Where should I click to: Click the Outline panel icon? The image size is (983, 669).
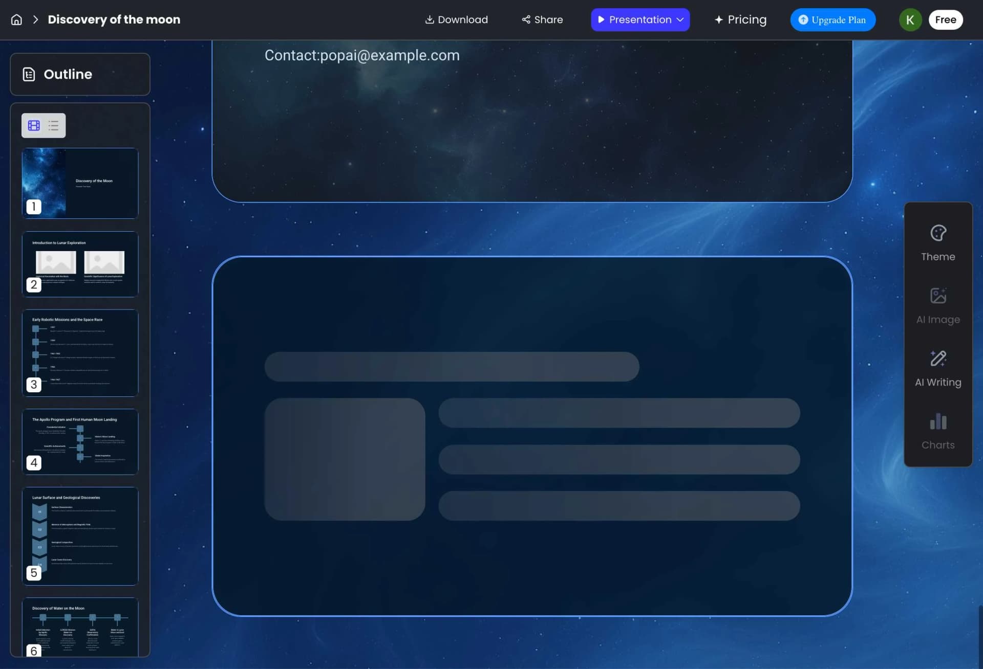point(29,74)
